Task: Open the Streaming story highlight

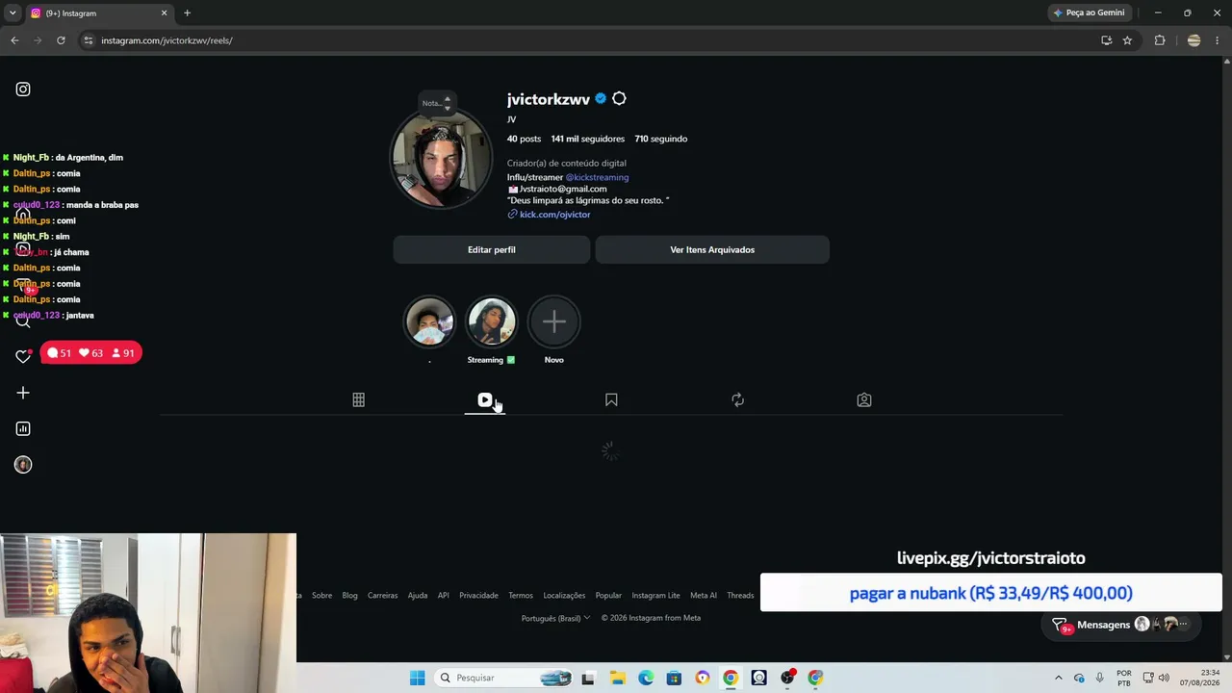Action: click(491, 321)
